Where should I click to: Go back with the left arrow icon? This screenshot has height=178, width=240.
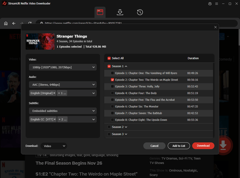[x=14, y=23]
